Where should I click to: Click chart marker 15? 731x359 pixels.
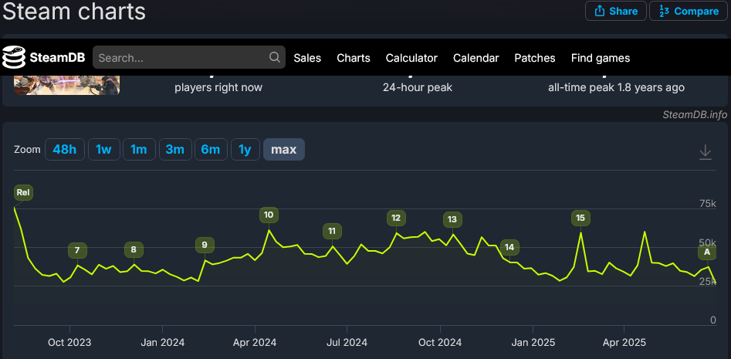pyautogui.click(x=580, y=218)
